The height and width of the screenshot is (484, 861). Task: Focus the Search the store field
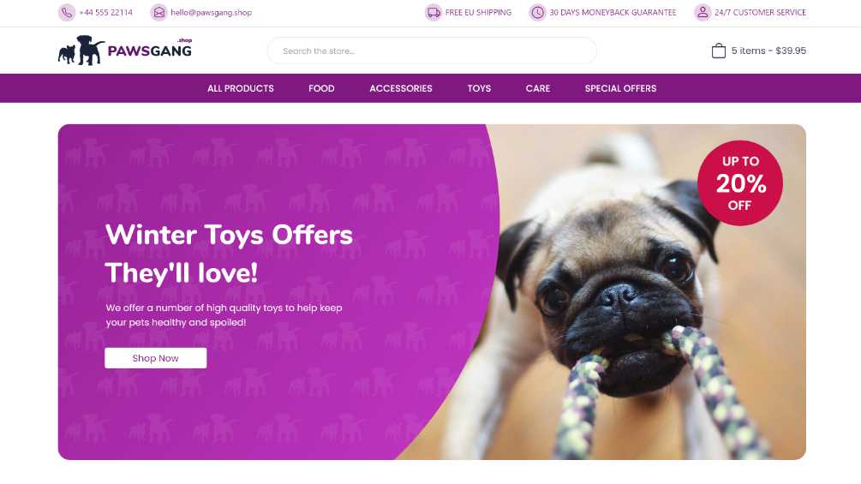pos(432,51)
